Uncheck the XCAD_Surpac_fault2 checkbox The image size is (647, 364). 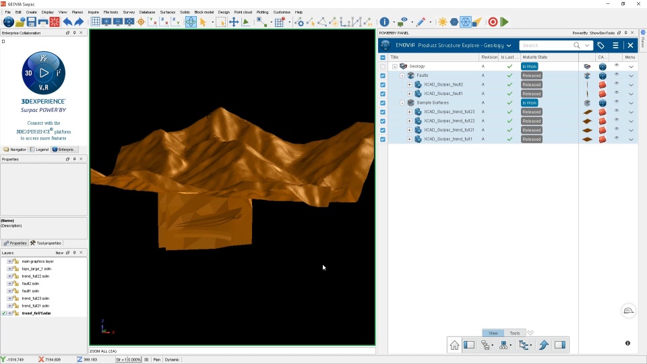pyautogui.click(x=383, y=85)
